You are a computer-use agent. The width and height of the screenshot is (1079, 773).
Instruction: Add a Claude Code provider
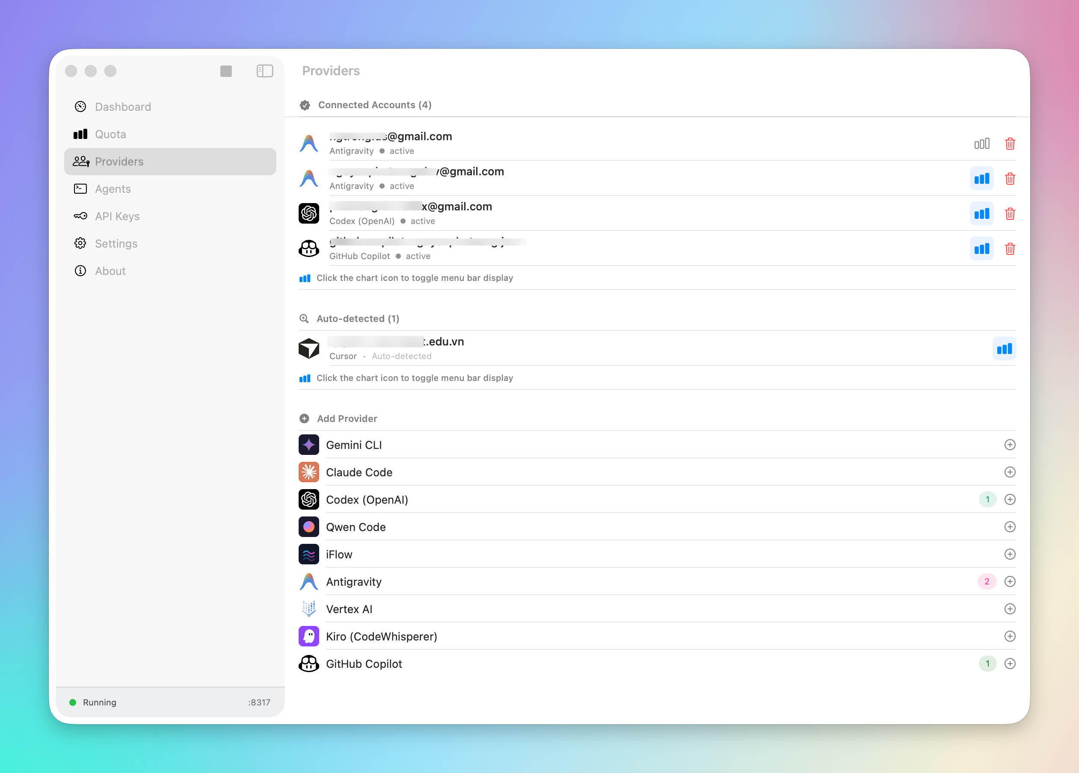click(x=1010, y=472)
